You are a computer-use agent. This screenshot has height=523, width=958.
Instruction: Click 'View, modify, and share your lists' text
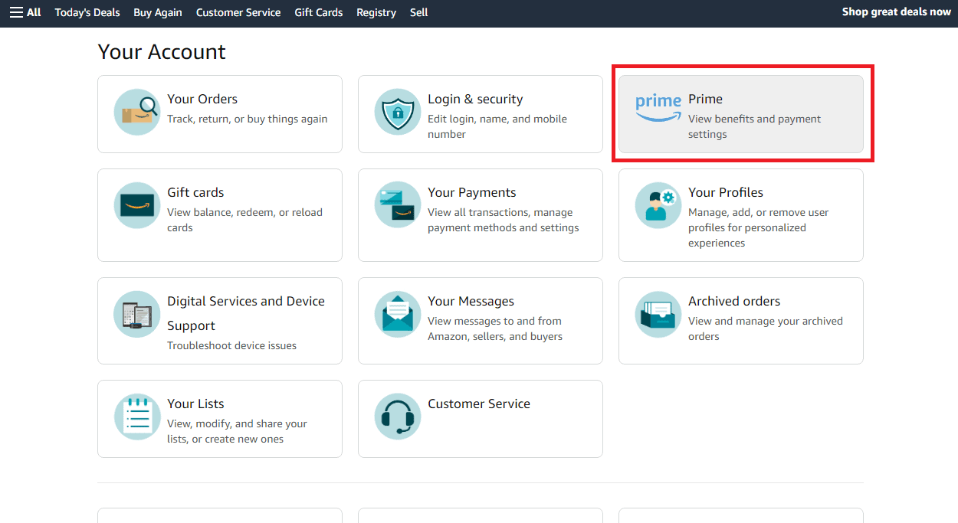[237, 431]
